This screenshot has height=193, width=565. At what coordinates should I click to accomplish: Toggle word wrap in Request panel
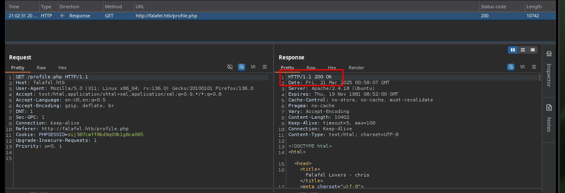(242, 67)
